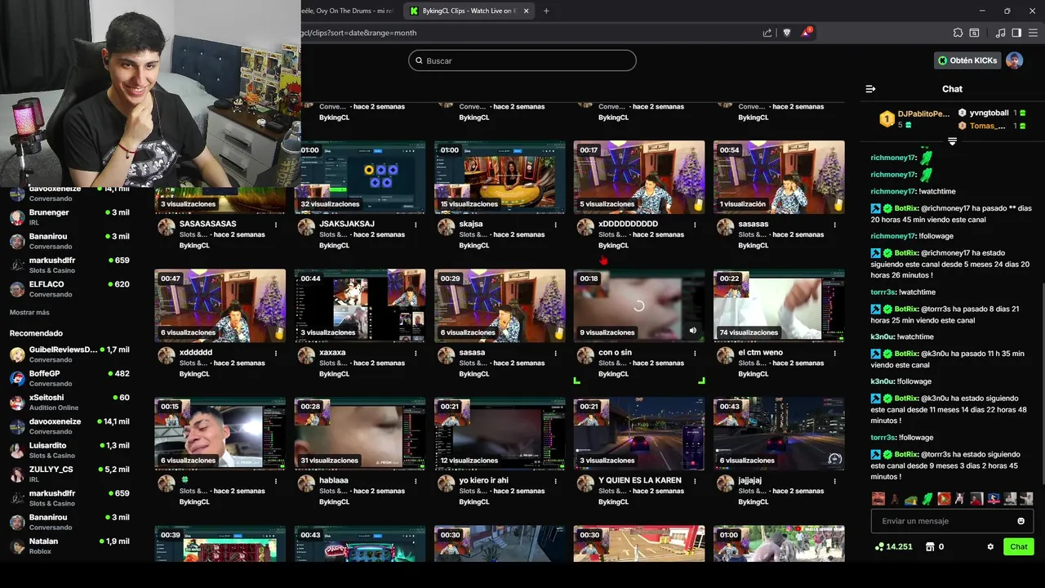The width and height of the screenshot is (1045, 588).
Task: Open Brunenger channel in sidebar
Action: (69, 217)
